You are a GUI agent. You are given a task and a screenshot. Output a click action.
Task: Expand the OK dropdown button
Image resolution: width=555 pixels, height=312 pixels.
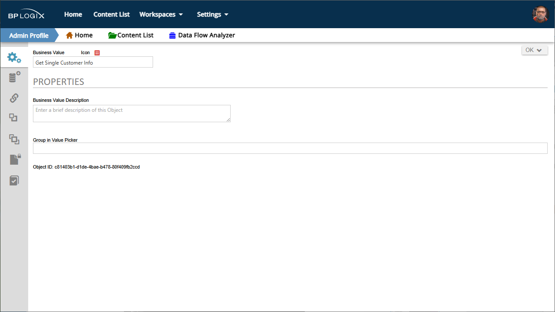pyautogui.click(x=535, y=50)
